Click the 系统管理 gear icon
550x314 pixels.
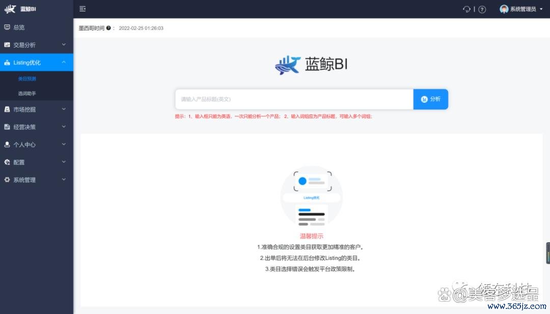coord(7,180)
